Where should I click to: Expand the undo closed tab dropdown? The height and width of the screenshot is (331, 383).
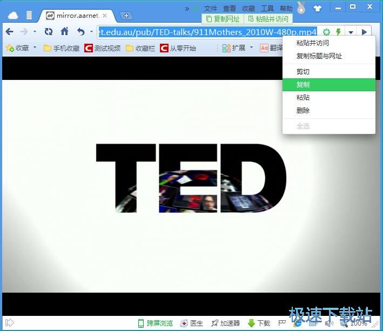(92, 31)
